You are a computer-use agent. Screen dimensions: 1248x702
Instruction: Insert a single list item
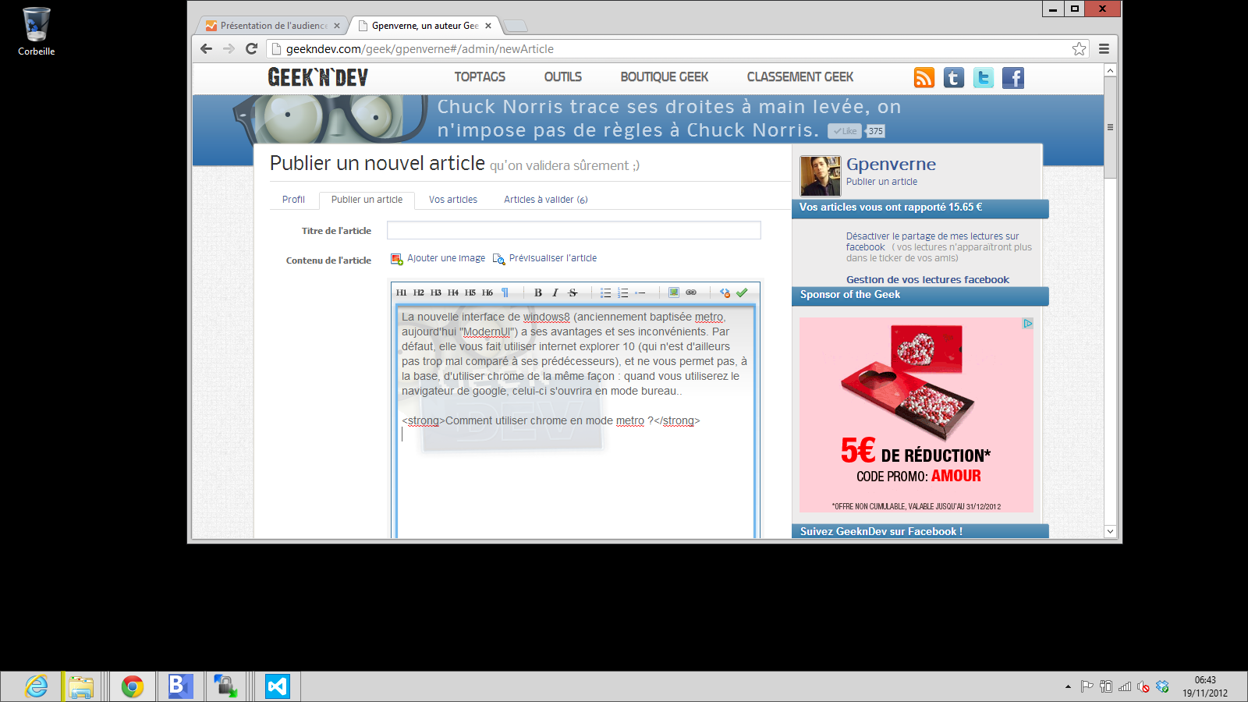(x=640, y=292)
